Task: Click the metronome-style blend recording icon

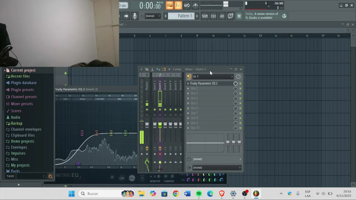Action: click(x=196, y=5)
